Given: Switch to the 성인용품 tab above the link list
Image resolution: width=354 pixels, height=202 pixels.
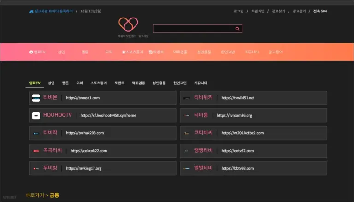Looking at the screenshot, I should (x=159, y=83).
